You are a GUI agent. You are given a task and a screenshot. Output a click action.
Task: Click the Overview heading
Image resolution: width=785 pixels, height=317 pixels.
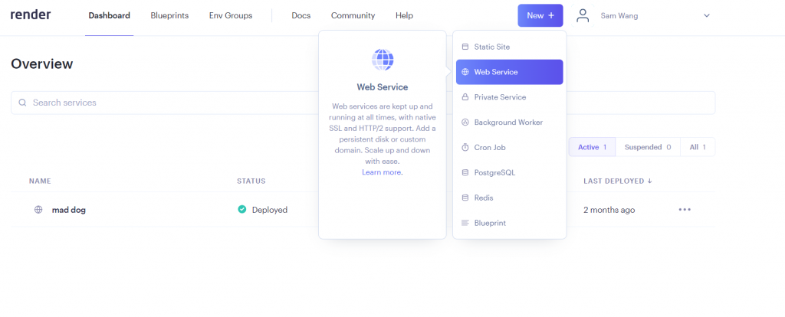pyautogui.click(x=42, y=64)
